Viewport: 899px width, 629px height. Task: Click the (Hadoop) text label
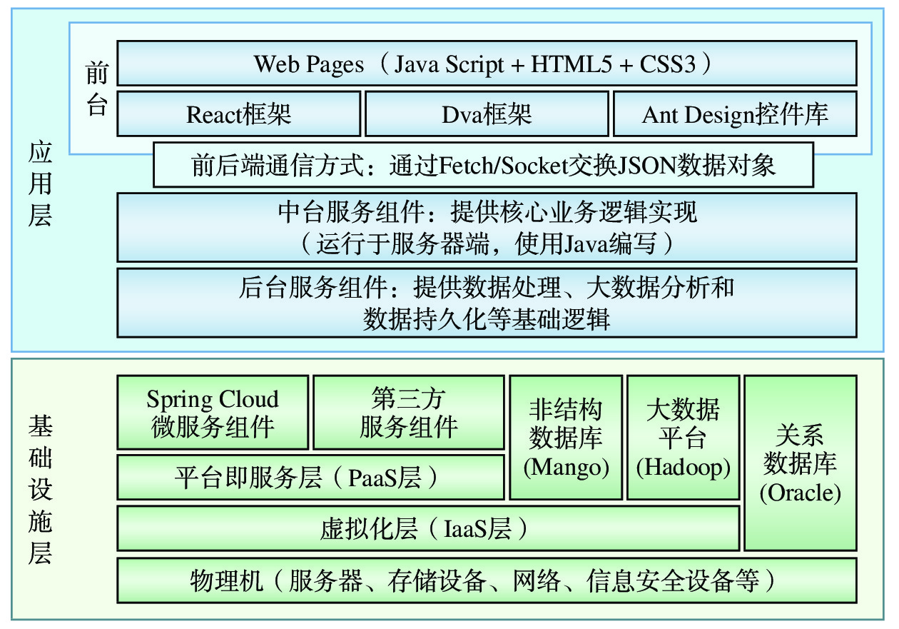pos(683,468)
